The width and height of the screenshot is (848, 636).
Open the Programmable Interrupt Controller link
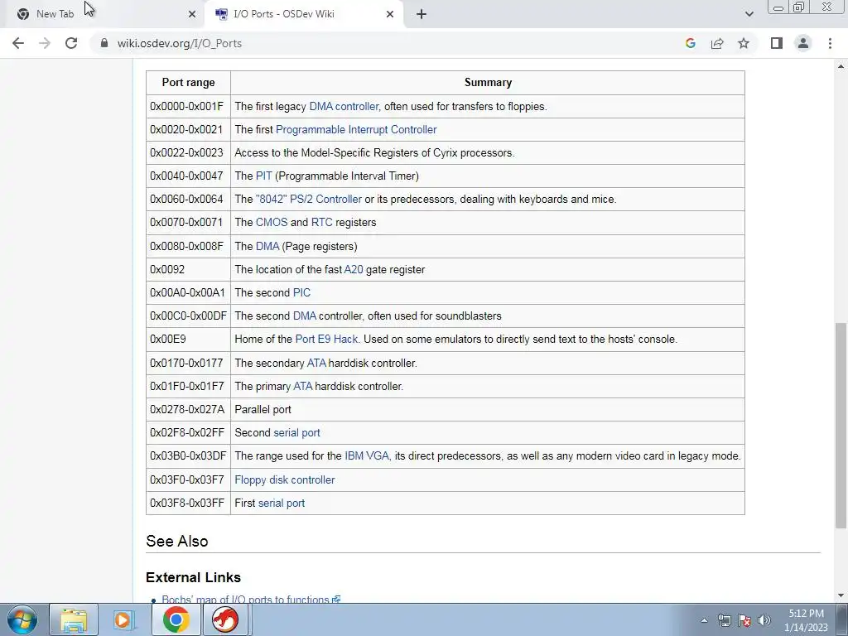click(356, 130)
